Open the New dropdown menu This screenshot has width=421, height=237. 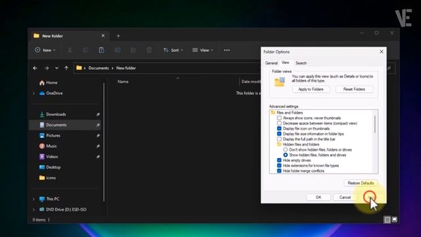pyautogui.click(x=45, y=50)
